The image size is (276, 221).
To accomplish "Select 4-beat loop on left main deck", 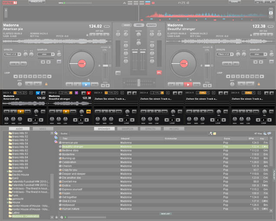I will click(x=30, y=77).
